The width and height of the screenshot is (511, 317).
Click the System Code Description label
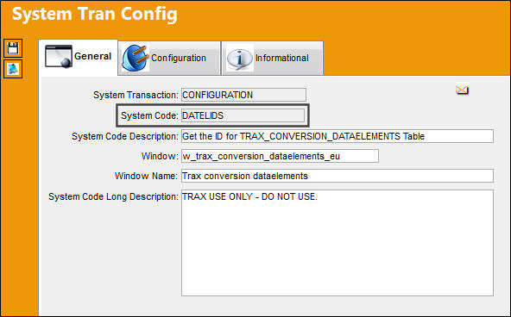coord(125,136)
